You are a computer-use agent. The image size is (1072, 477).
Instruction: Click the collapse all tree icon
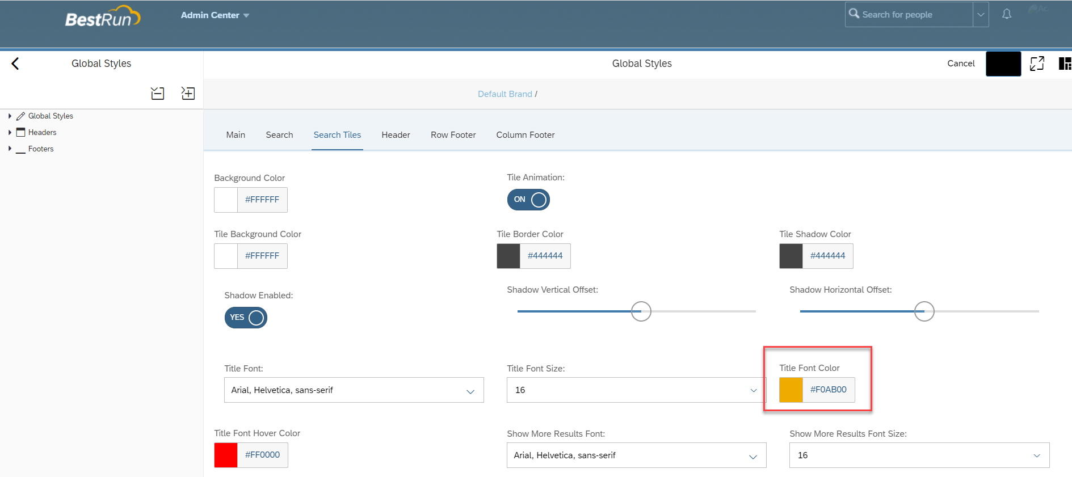click(x=158, y=94)
